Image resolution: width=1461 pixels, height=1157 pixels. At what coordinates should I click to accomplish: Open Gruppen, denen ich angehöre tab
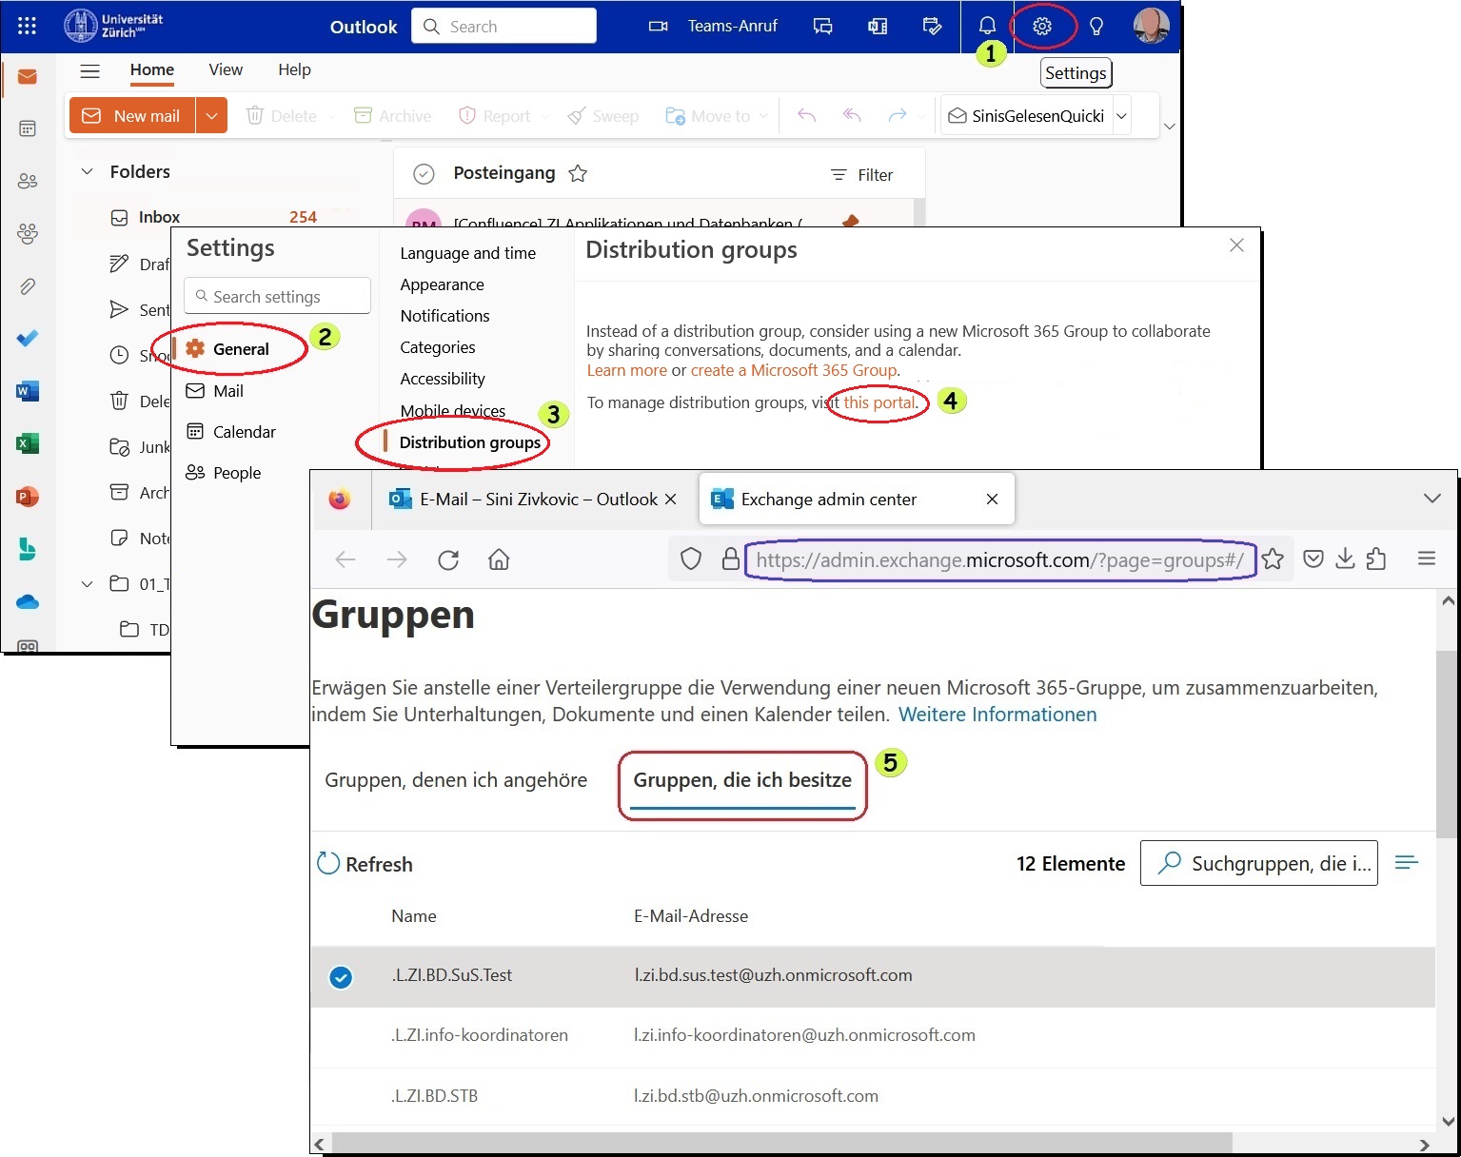[x=456, y=780]
